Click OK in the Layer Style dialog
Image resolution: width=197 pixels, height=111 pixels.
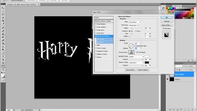pyautogui.click(x=167, y=18)
